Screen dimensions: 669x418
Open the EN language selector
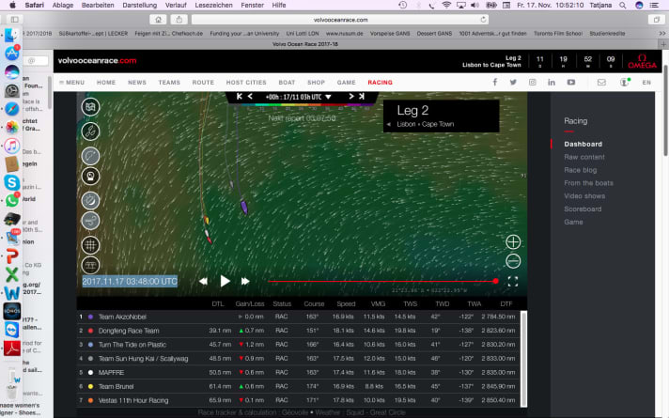click(x=646, y=83)
